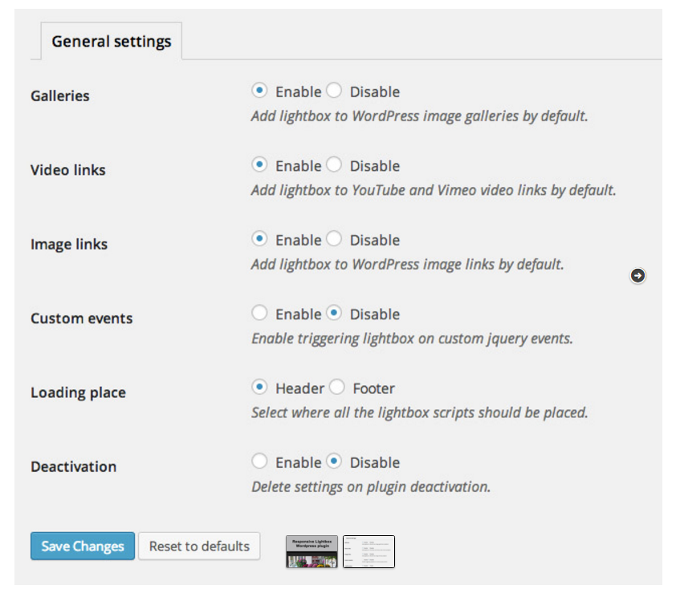This screenshot has height=593, width=676.
Task: Enable delete settings on Deactivation
Action: [x=259, y=461]
